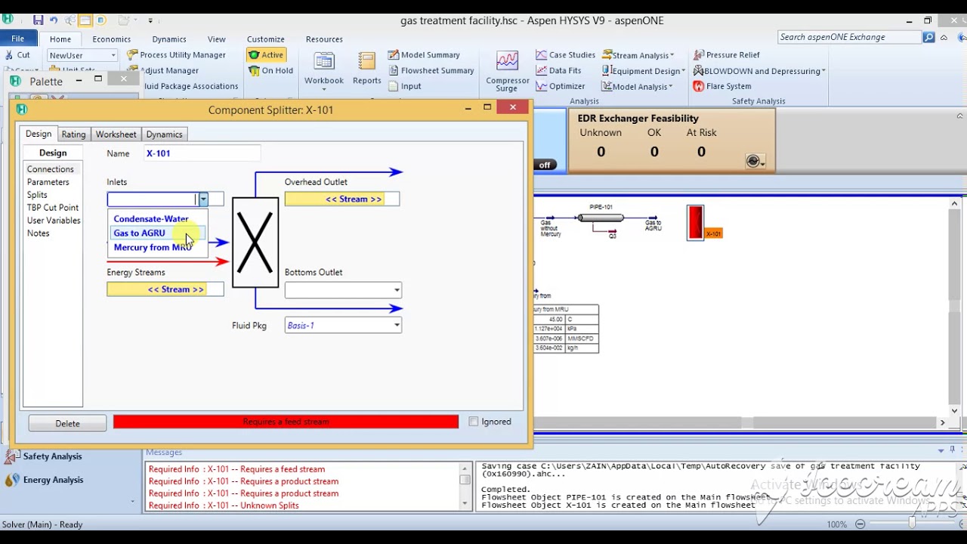
Task: Open Process Utility Manager
Action: click(x=176, y=54)
